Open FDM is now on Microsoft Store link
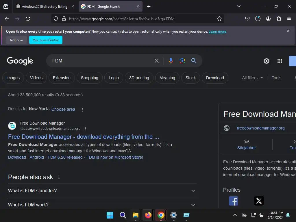Screen dimensions: 296x222 [115, 157]
